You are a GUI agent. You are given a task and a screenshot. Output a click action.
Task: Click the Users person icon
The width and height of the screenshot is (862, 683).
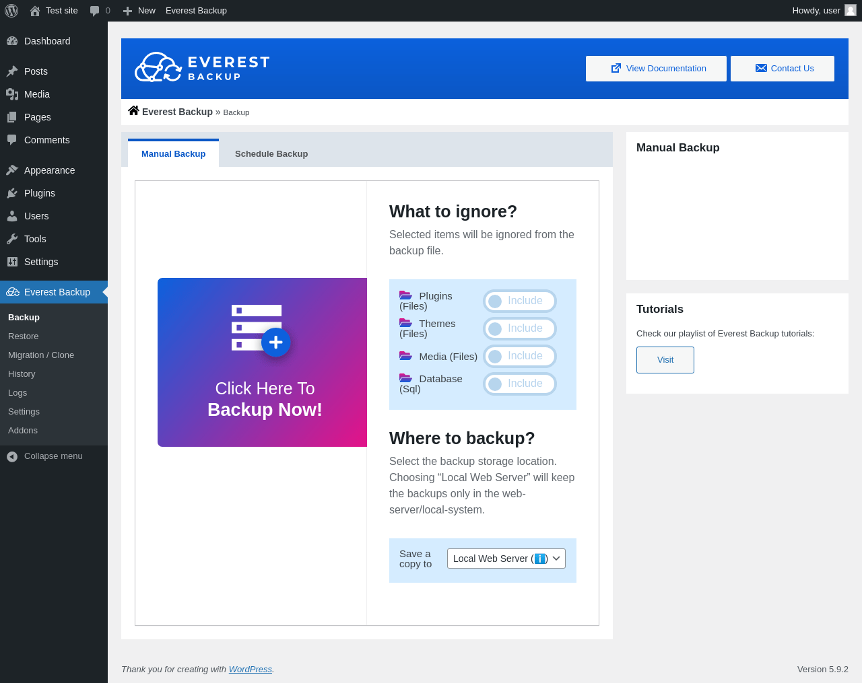[x=12, y=216]
